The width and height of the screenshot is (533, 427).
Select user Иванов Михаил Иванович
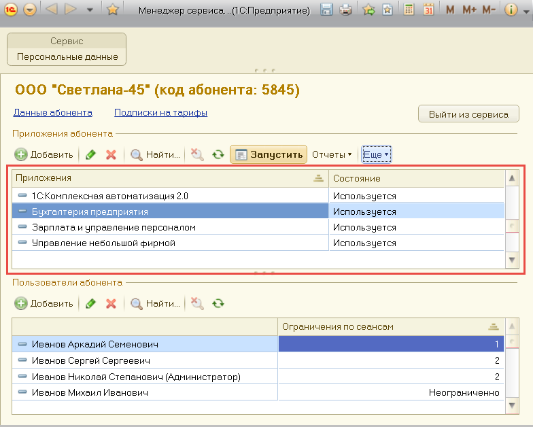click(145, 392)
